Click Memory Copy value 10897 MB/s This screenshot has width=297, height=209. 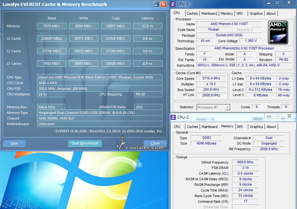(115, 26)
